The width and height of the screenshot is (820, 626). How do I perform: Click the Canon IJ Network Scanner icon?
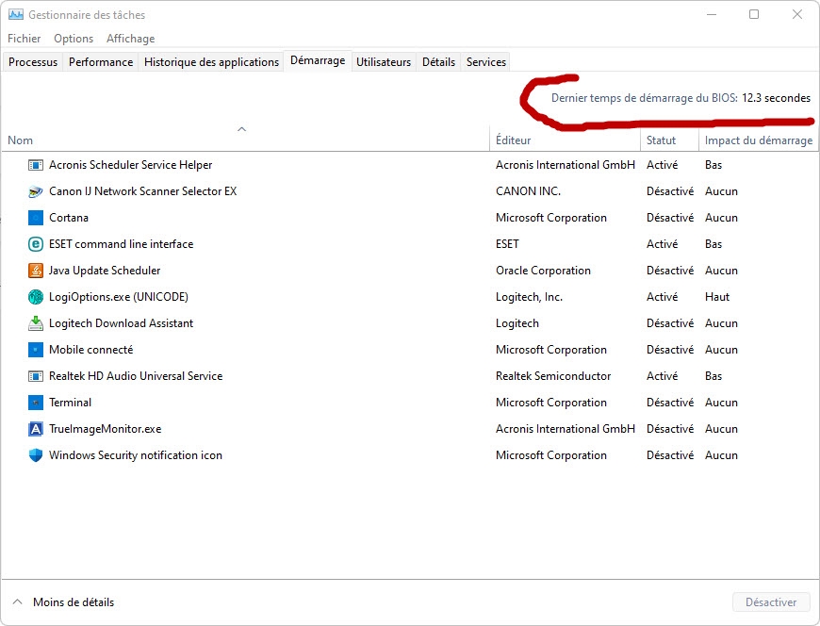click(36, 191)
